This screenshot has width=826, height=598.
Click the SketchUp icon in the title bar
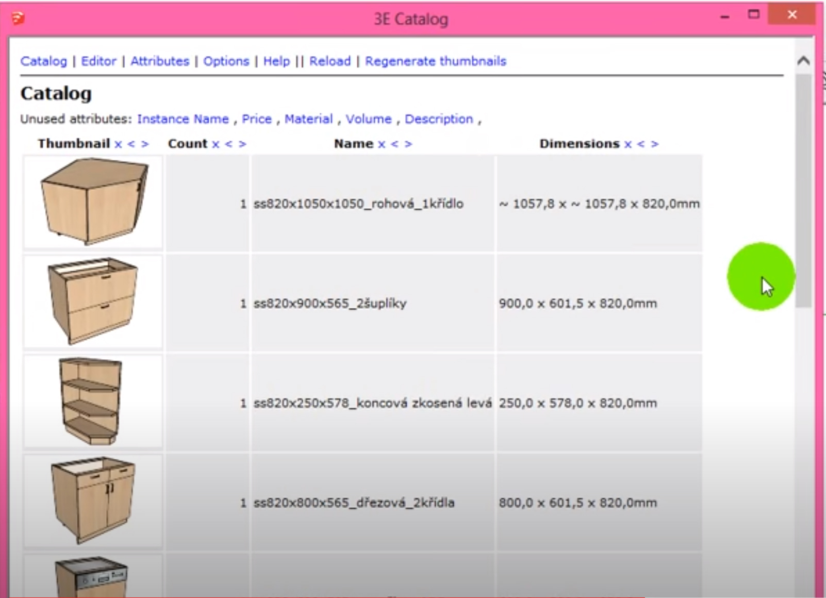click(x=18, y=19)
